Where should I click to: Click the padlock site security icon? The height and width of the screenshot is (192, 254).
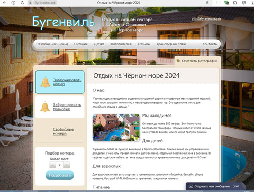(x=30, y=3)
